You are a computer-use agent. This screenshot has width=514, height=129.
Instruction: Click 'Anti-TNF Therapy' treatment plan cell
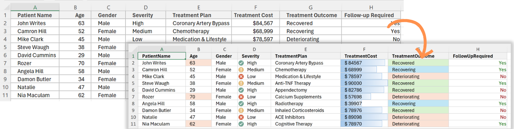coord(306,83)
